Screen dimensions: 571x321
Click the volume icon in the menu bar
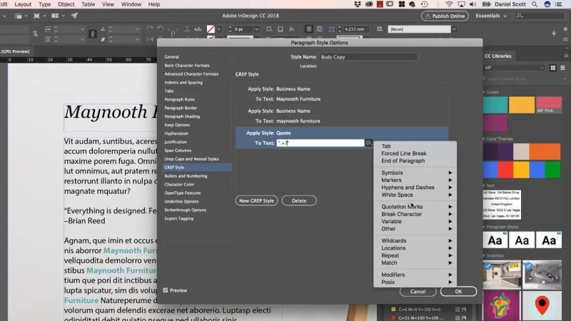473,4
